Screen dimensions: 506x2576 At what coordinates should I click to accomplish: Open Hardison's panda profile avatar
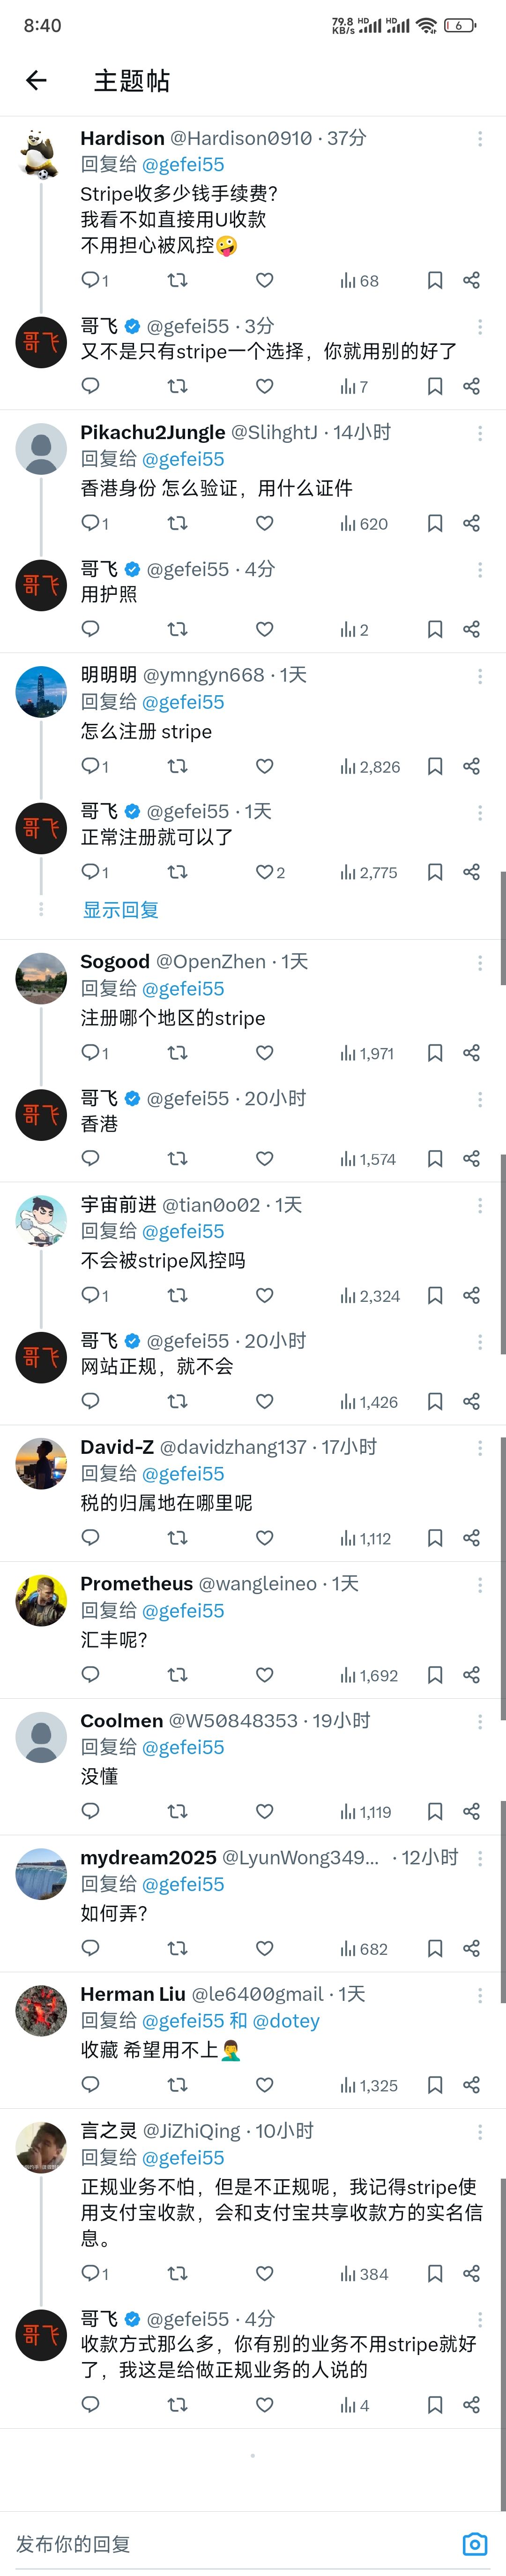pyautogui.click(x=41, y=154)
